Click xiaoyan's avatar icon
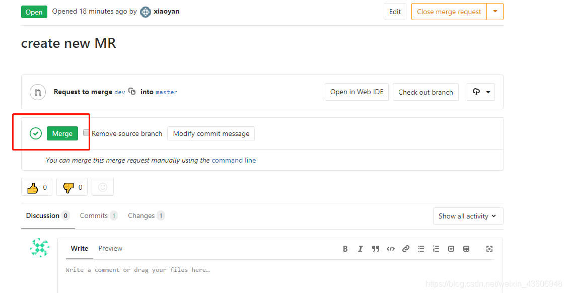This screenshot has width=567, height=293. pyautogui.click(x=146, y=12)
